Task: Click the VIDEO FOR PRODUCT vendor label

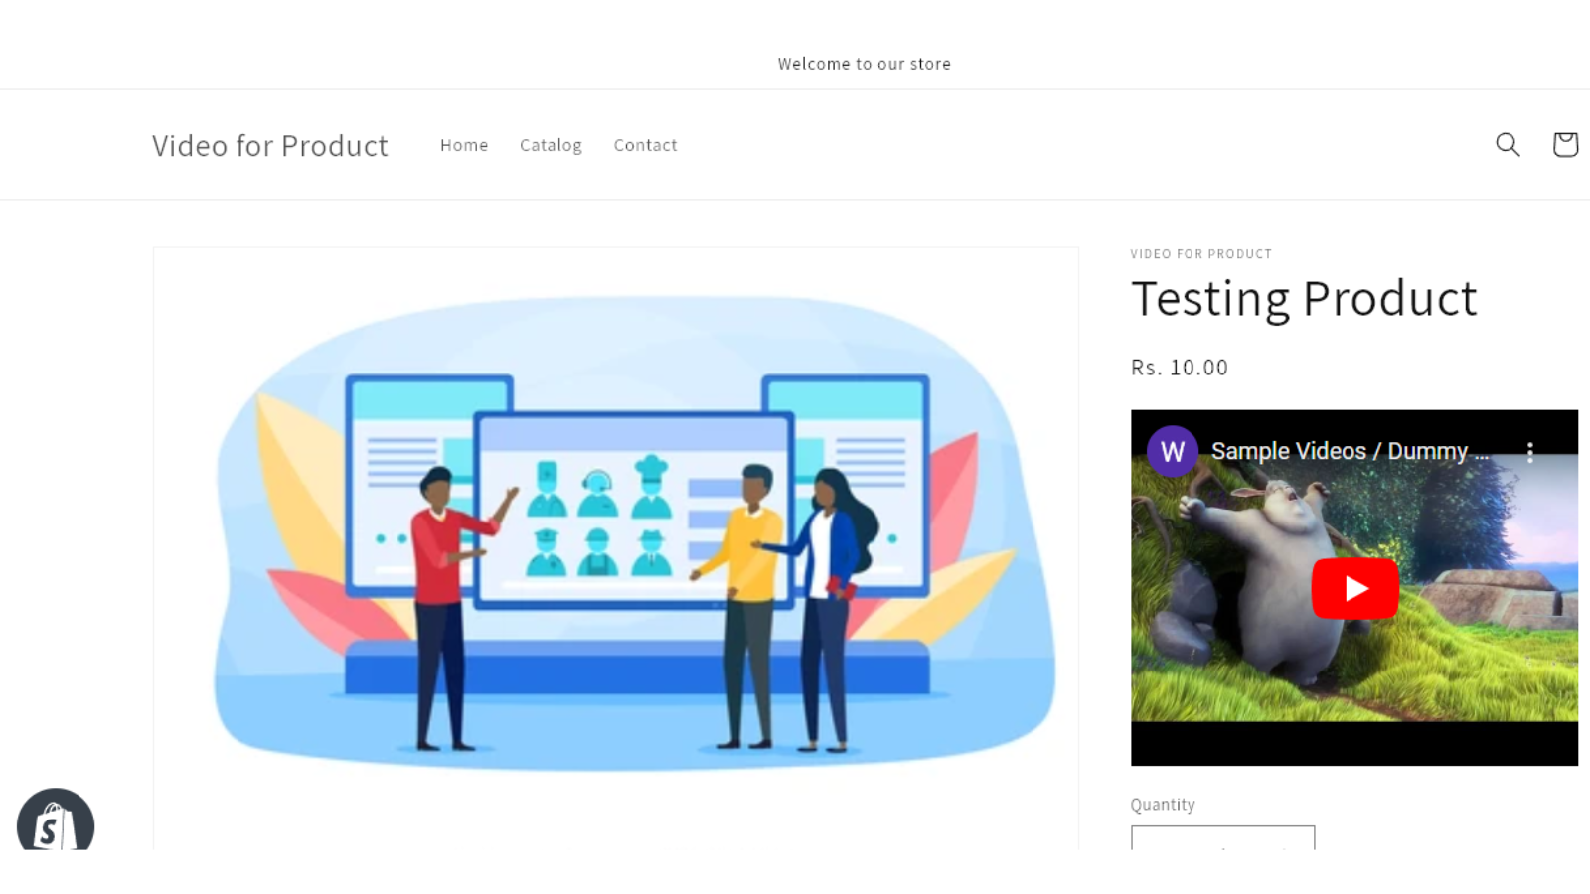Action: tap(1200, 253)
